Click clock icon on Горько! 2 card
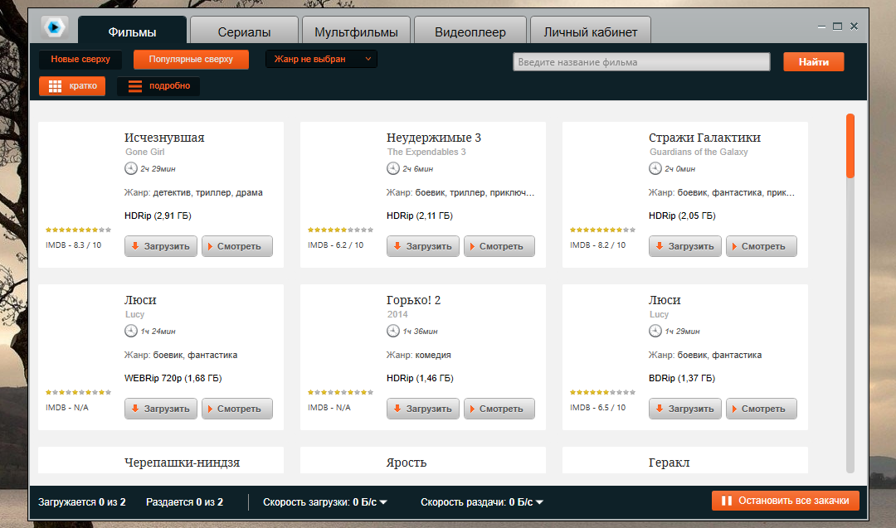This screenshot has height=528, width=896. (393, 331)
